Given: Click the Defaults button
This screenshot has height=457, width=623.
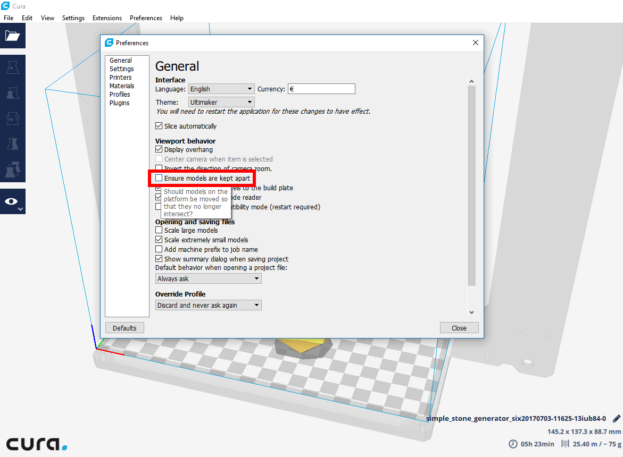Looking at the screenshot, I should (124, 328).
